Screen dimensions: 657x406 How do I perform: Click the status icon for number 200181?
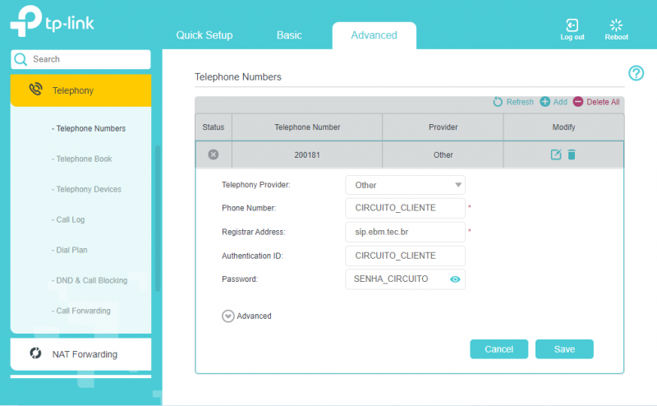(x=214, y=155)
